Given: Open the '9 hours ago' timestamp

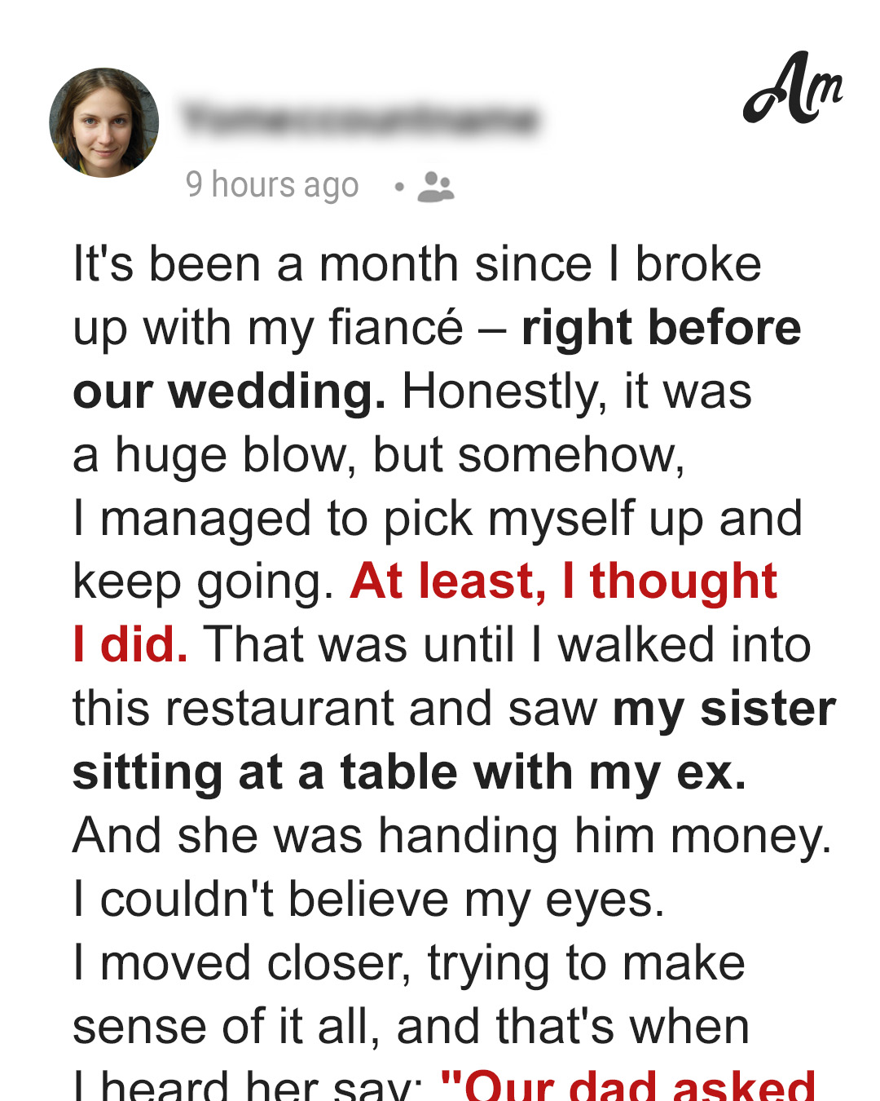Looking at the screenshot, I should click(x=272, y=185).
